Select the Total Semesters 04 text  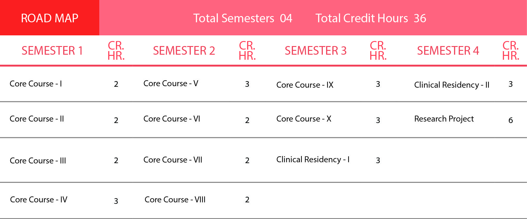(x=243, y=18)
